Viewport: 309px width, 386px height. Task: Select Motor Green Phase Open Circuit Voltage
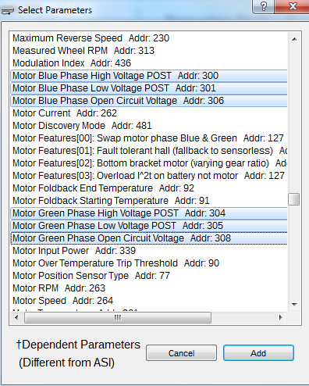coord(149,238)
